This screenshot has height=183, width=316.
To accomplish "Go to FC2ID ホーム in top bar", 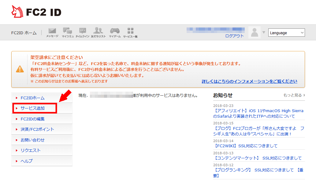I will 24,33.
